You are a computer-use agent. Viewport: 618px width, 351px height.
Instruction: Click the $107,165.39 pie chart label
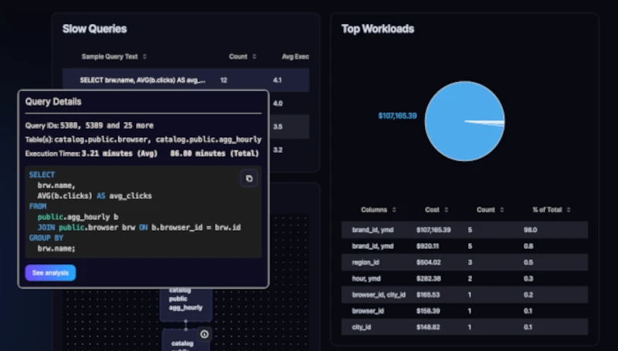397,116
